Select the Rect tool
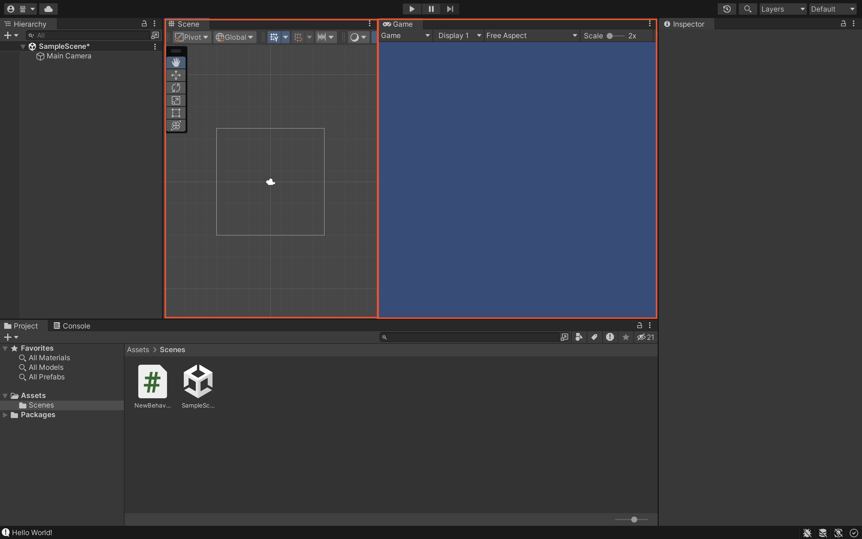Screen dimensions: 862x539 pos(176,113)
